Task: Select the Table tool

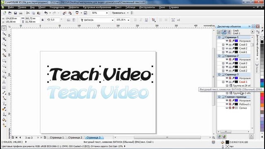Action: point(4,87)
